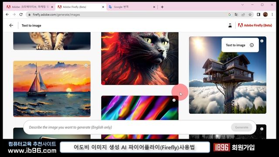
Task: Click the Text to image tooltip label
Action: click(x=235, y=45)
